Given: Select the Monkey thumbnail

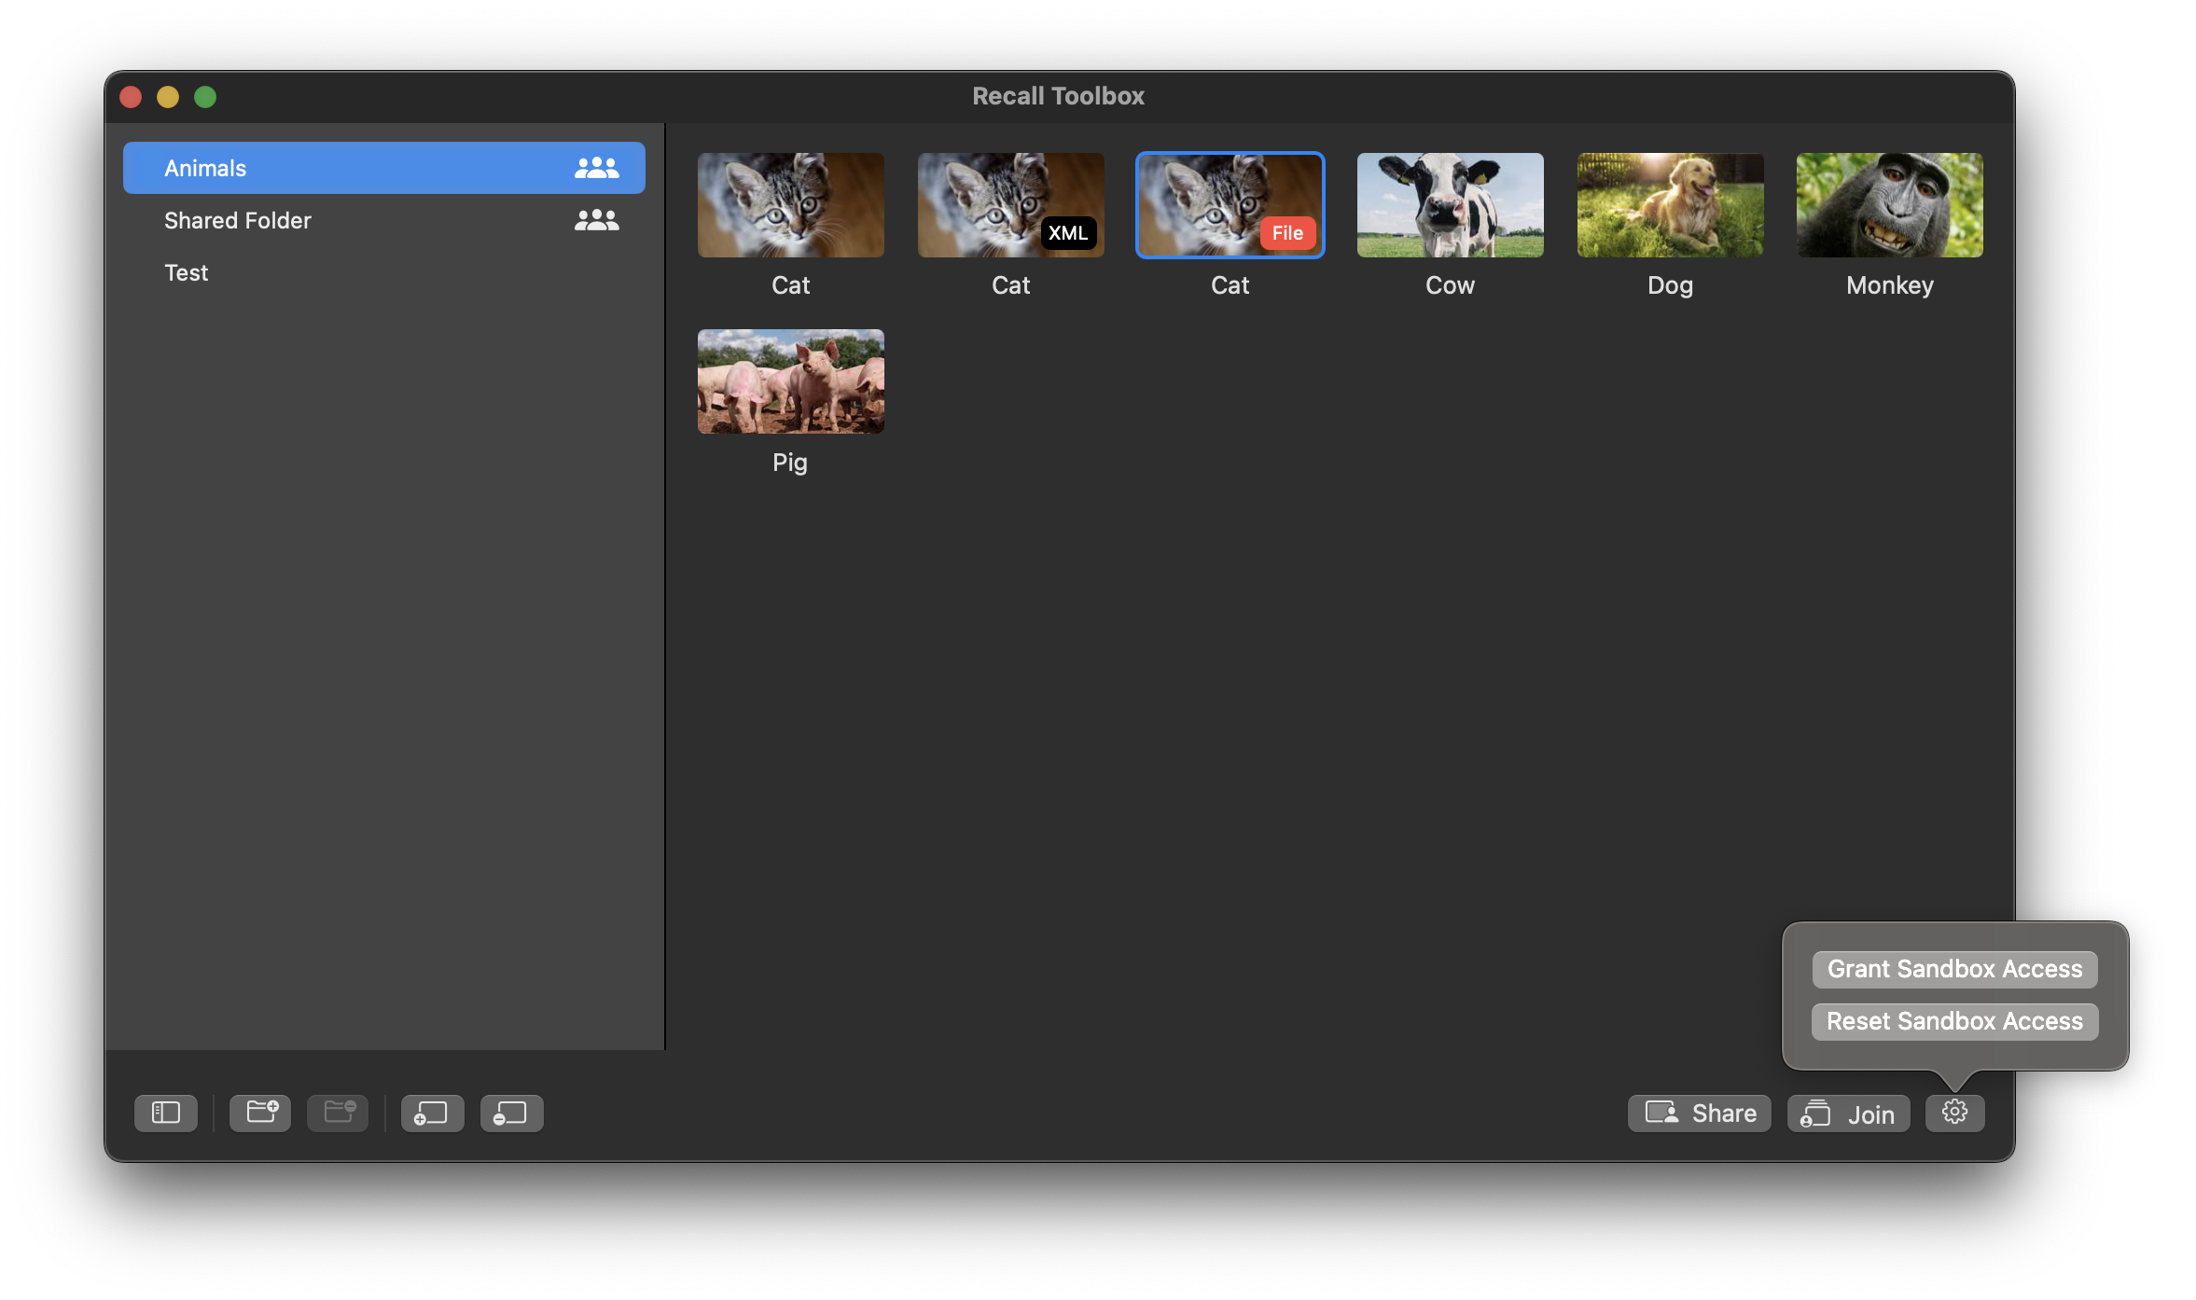Looking at the screenshot, I should (1889, 205).
